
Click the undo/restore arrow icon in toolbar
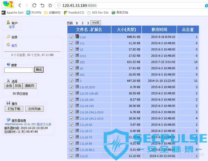pyautogui.click(x=42, y=6)
